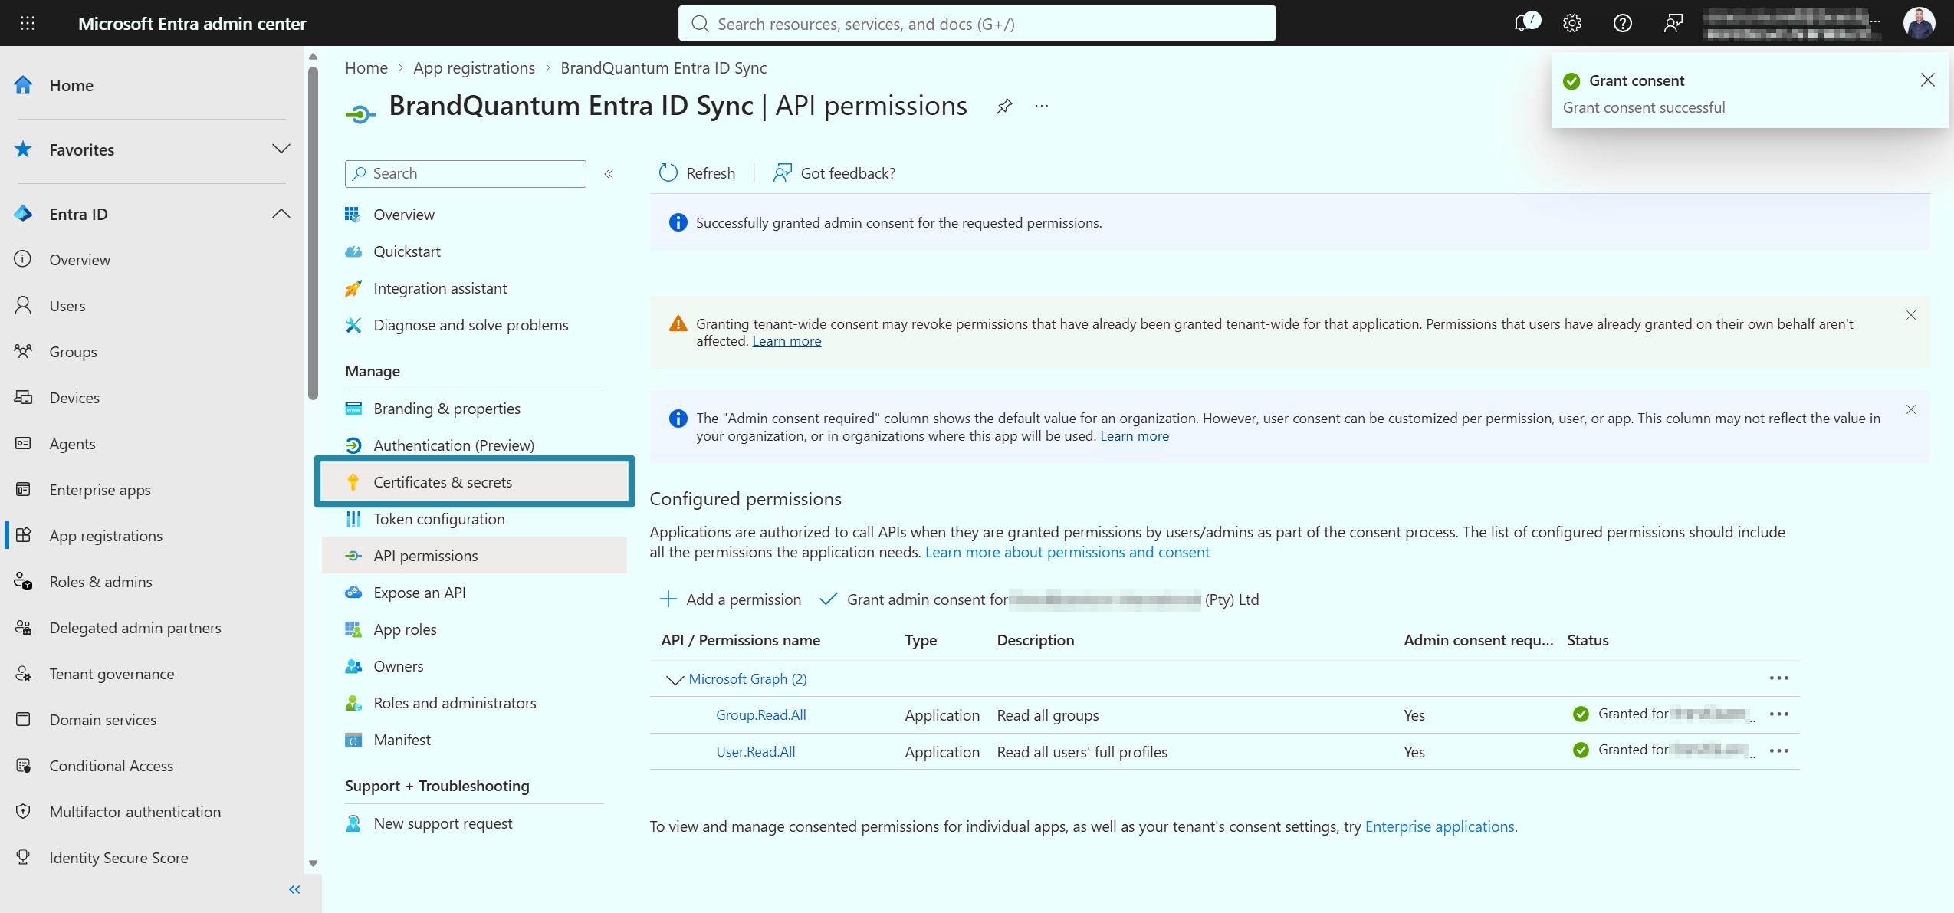The width and height of the screenshot is (1954, 913).
Task: Collapse the Microsoft Graph (2) group
Action: pyautogui.click(x=675, y=679)
